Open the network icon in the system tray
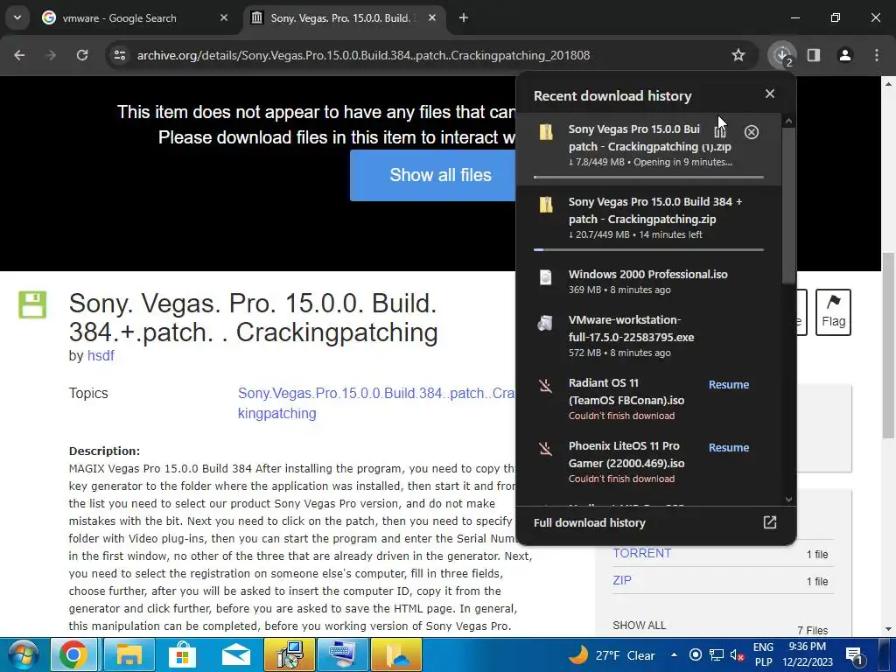Image resolution: width=896 pixels, height=672 pixels. (716, 655)
